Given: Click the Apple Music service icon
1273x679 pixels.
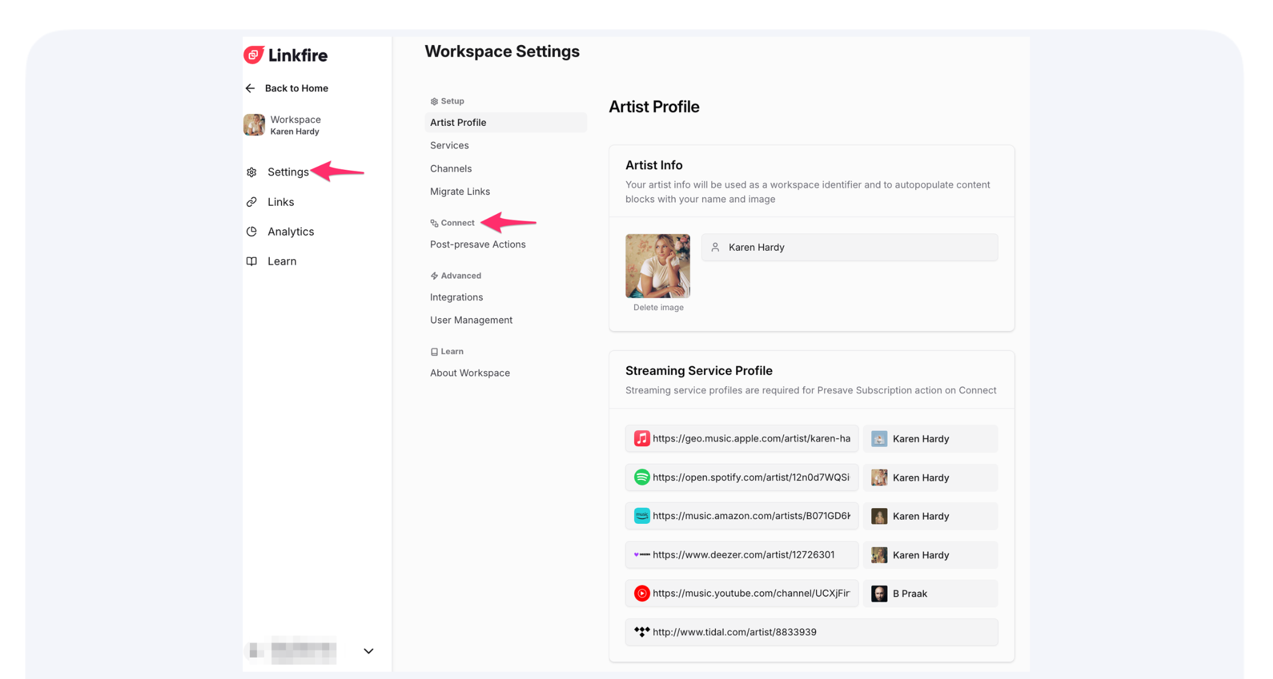Looking at the screenshot, I should click(641, 439).
